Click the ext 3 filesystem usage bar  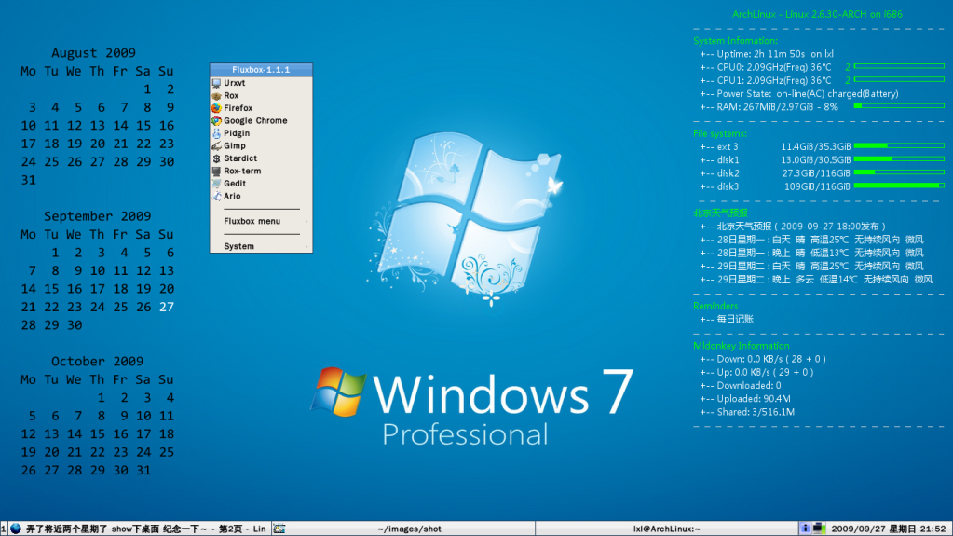(x=899, y=146)
